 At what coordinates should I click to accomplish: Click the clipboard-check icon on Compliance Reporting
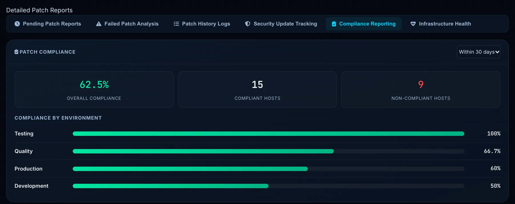point(334,24)
